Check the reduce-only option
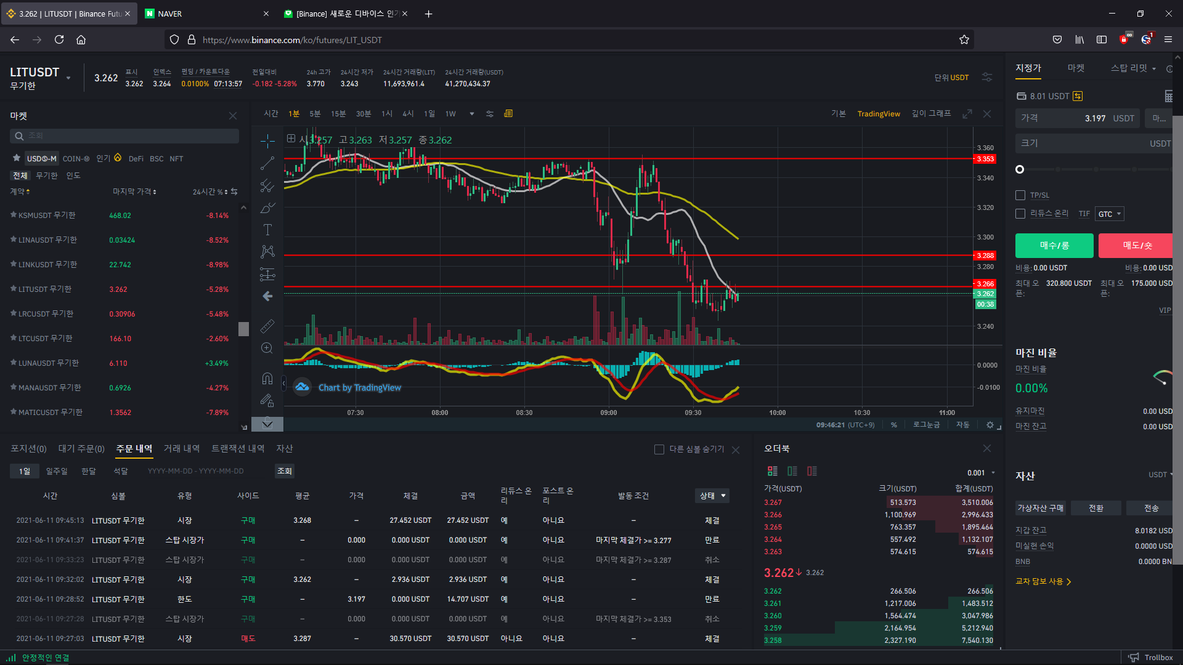Viewport: 1183px width, 665px height. point(1020,214)
